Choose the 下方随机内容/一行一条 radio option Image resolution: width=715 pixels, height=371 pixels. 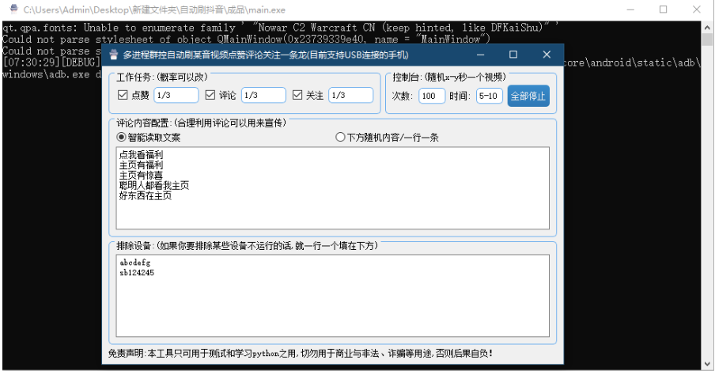(341, 137)
